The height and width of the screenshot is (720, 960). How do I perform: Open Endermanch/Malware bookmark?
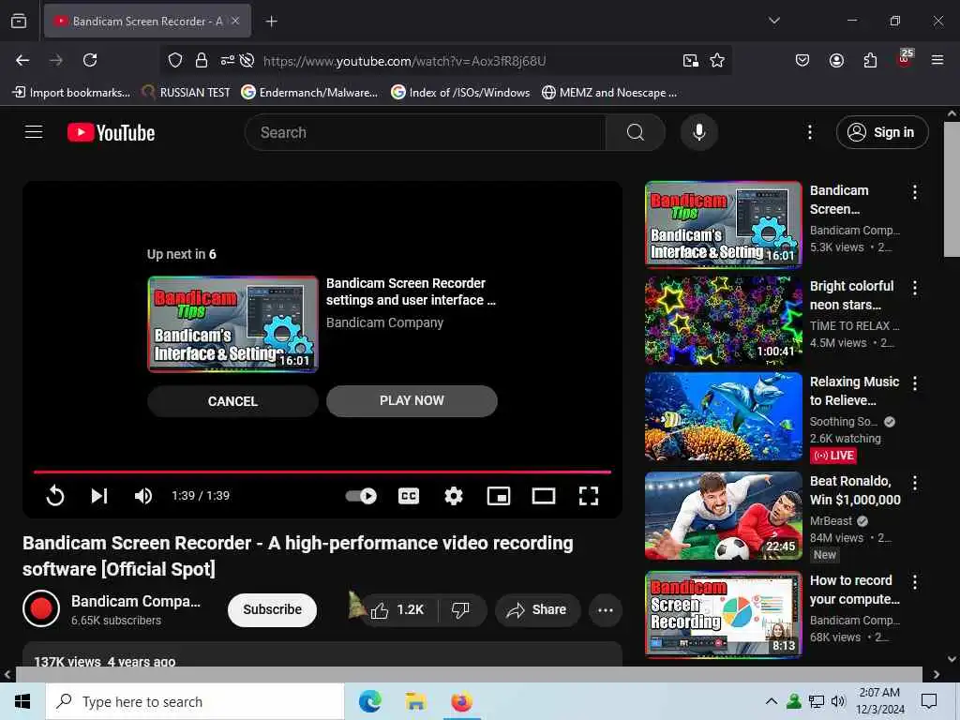pyautogui.click(x=309, y=93)
